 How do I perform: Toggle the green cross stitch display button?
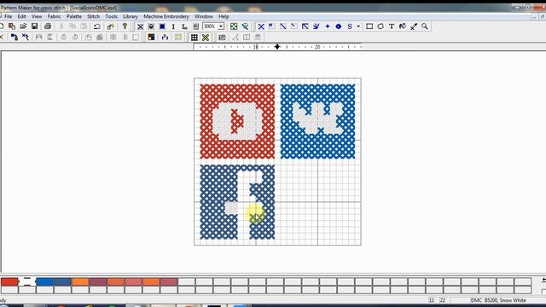[x=206, y=38]
